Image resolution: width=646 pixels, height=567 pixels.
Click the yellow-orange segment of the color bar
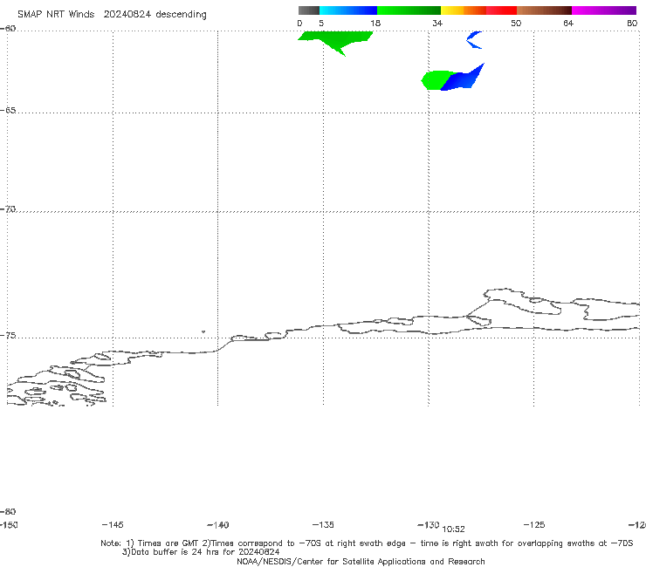pos(463,10)
